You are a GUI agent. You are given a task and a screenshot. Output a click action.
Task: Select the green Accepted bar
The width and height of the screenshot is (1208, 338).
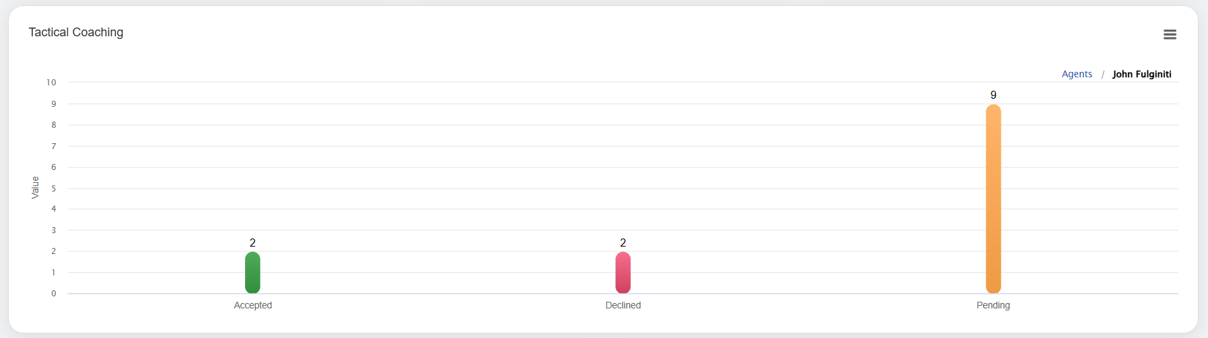coord(253,272)
